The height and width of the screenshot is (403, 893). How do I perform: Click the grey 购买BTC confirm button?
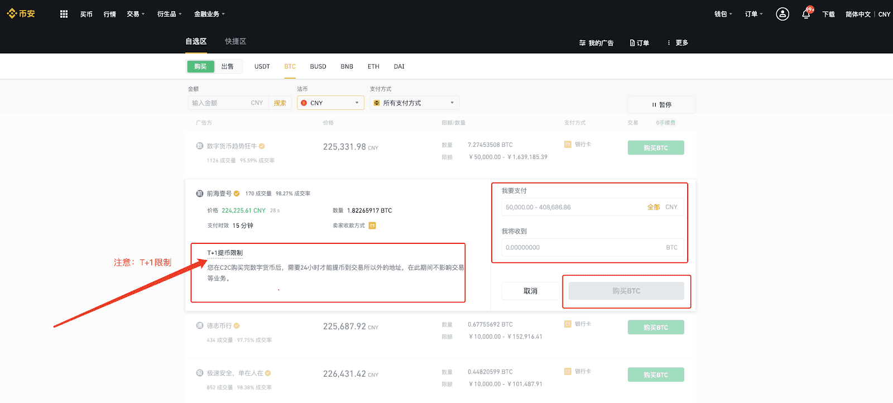[626, 291]
